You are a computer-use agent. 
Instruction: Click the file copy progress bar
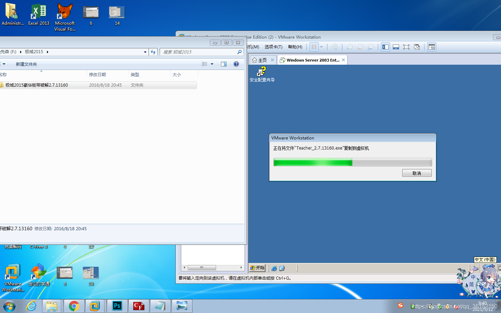point(352,162)
